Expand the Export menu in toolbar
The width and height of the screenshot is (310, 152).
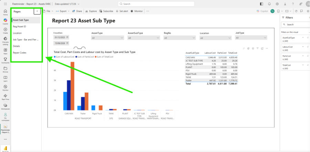pos(63,11)
